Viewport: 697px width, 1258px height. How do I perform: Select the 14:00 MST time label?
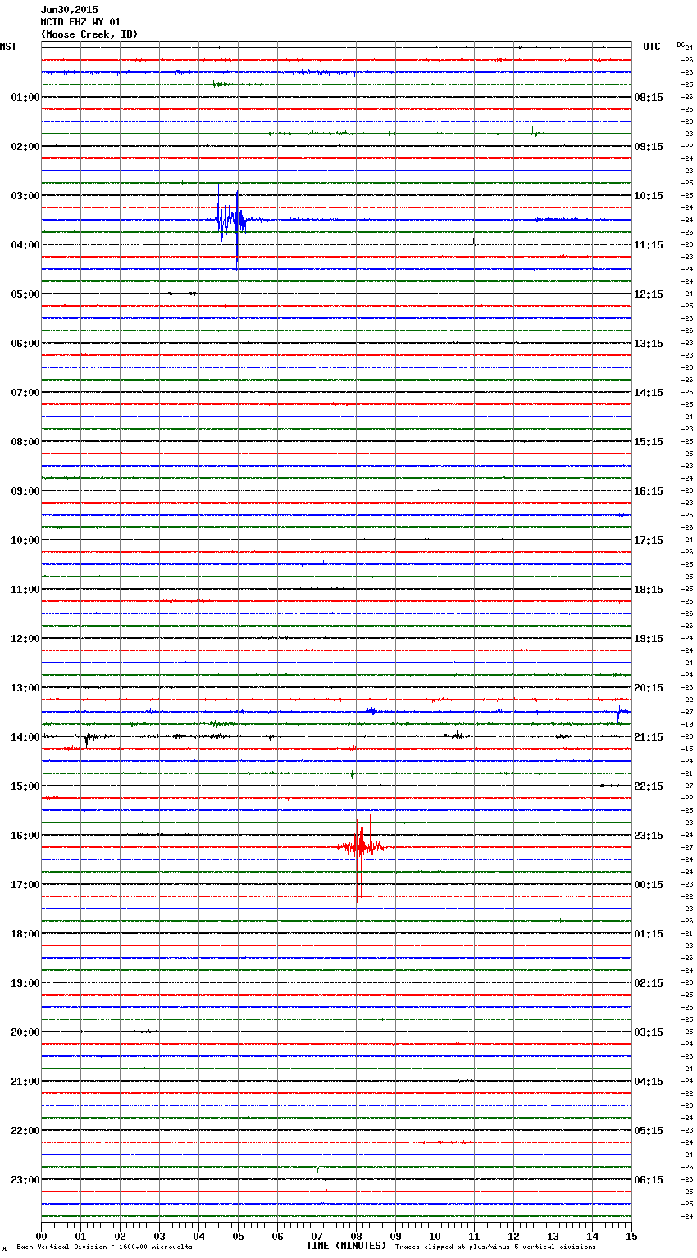tap(25, 736)
